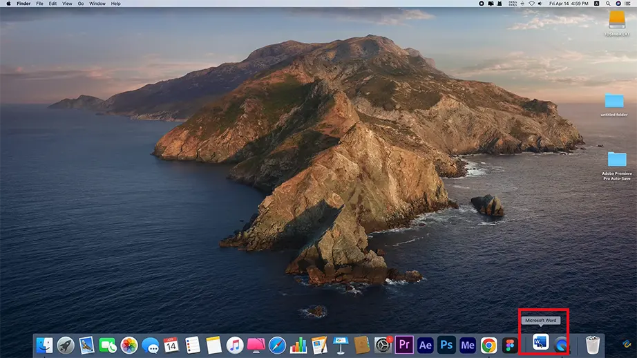637x358 pixels.
Task: Open Messages from the Dock
Action: 151,346
